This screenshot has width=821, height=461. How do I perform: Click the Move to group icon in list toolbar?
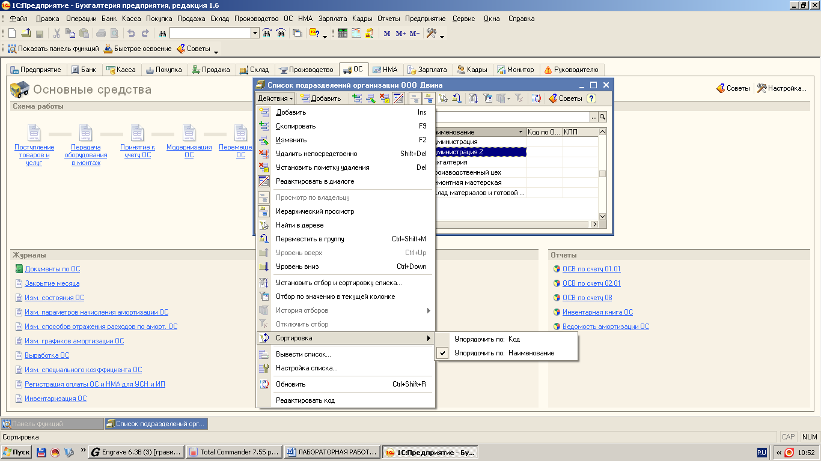coord(457,98)
